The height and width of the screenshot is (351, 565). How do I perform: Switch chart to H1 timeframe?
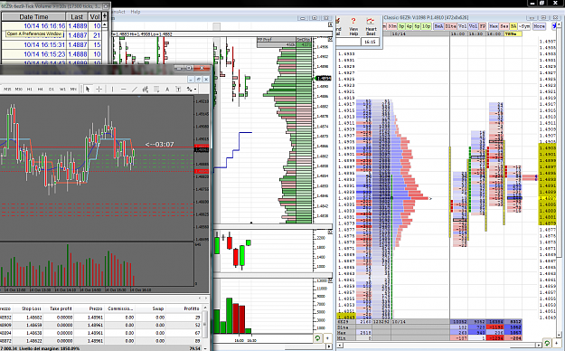pos(30,89)
